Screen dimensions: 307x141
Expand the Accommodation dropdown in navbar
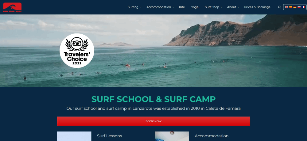[x=160, y=7]
